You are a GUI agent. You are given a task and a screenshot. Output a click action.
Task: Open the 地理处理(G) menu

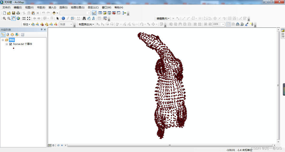[x=78, y=7]
